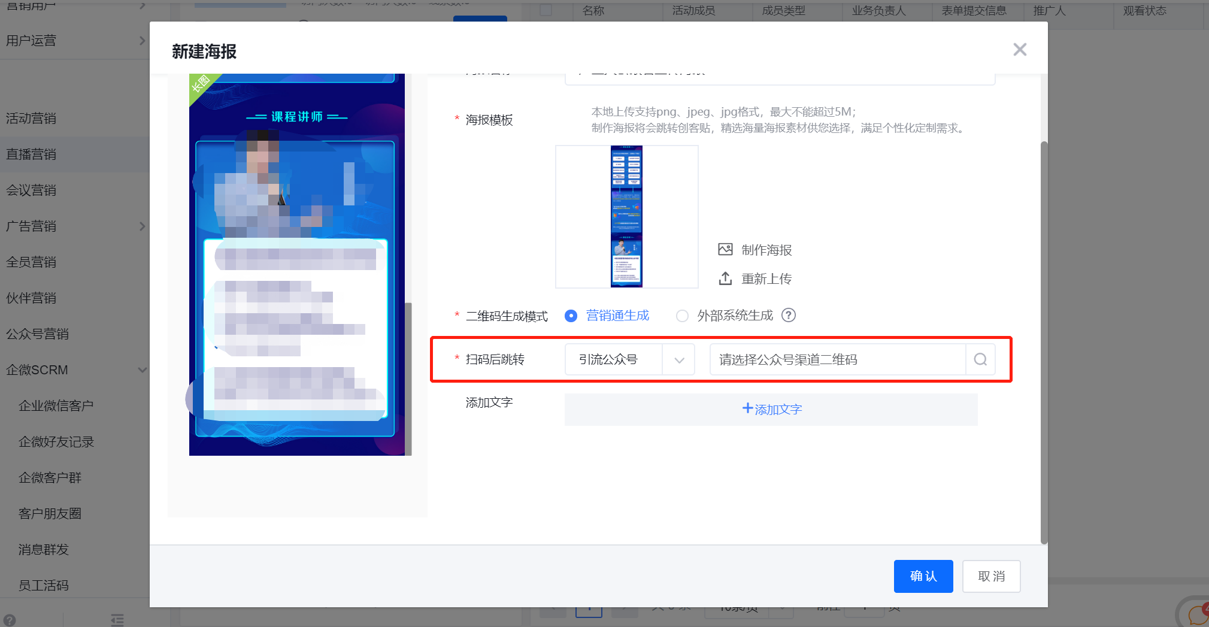Click the 新建海报 dialog title
The height and width of the screenshot is (627, 1209).
click(204, 52)
